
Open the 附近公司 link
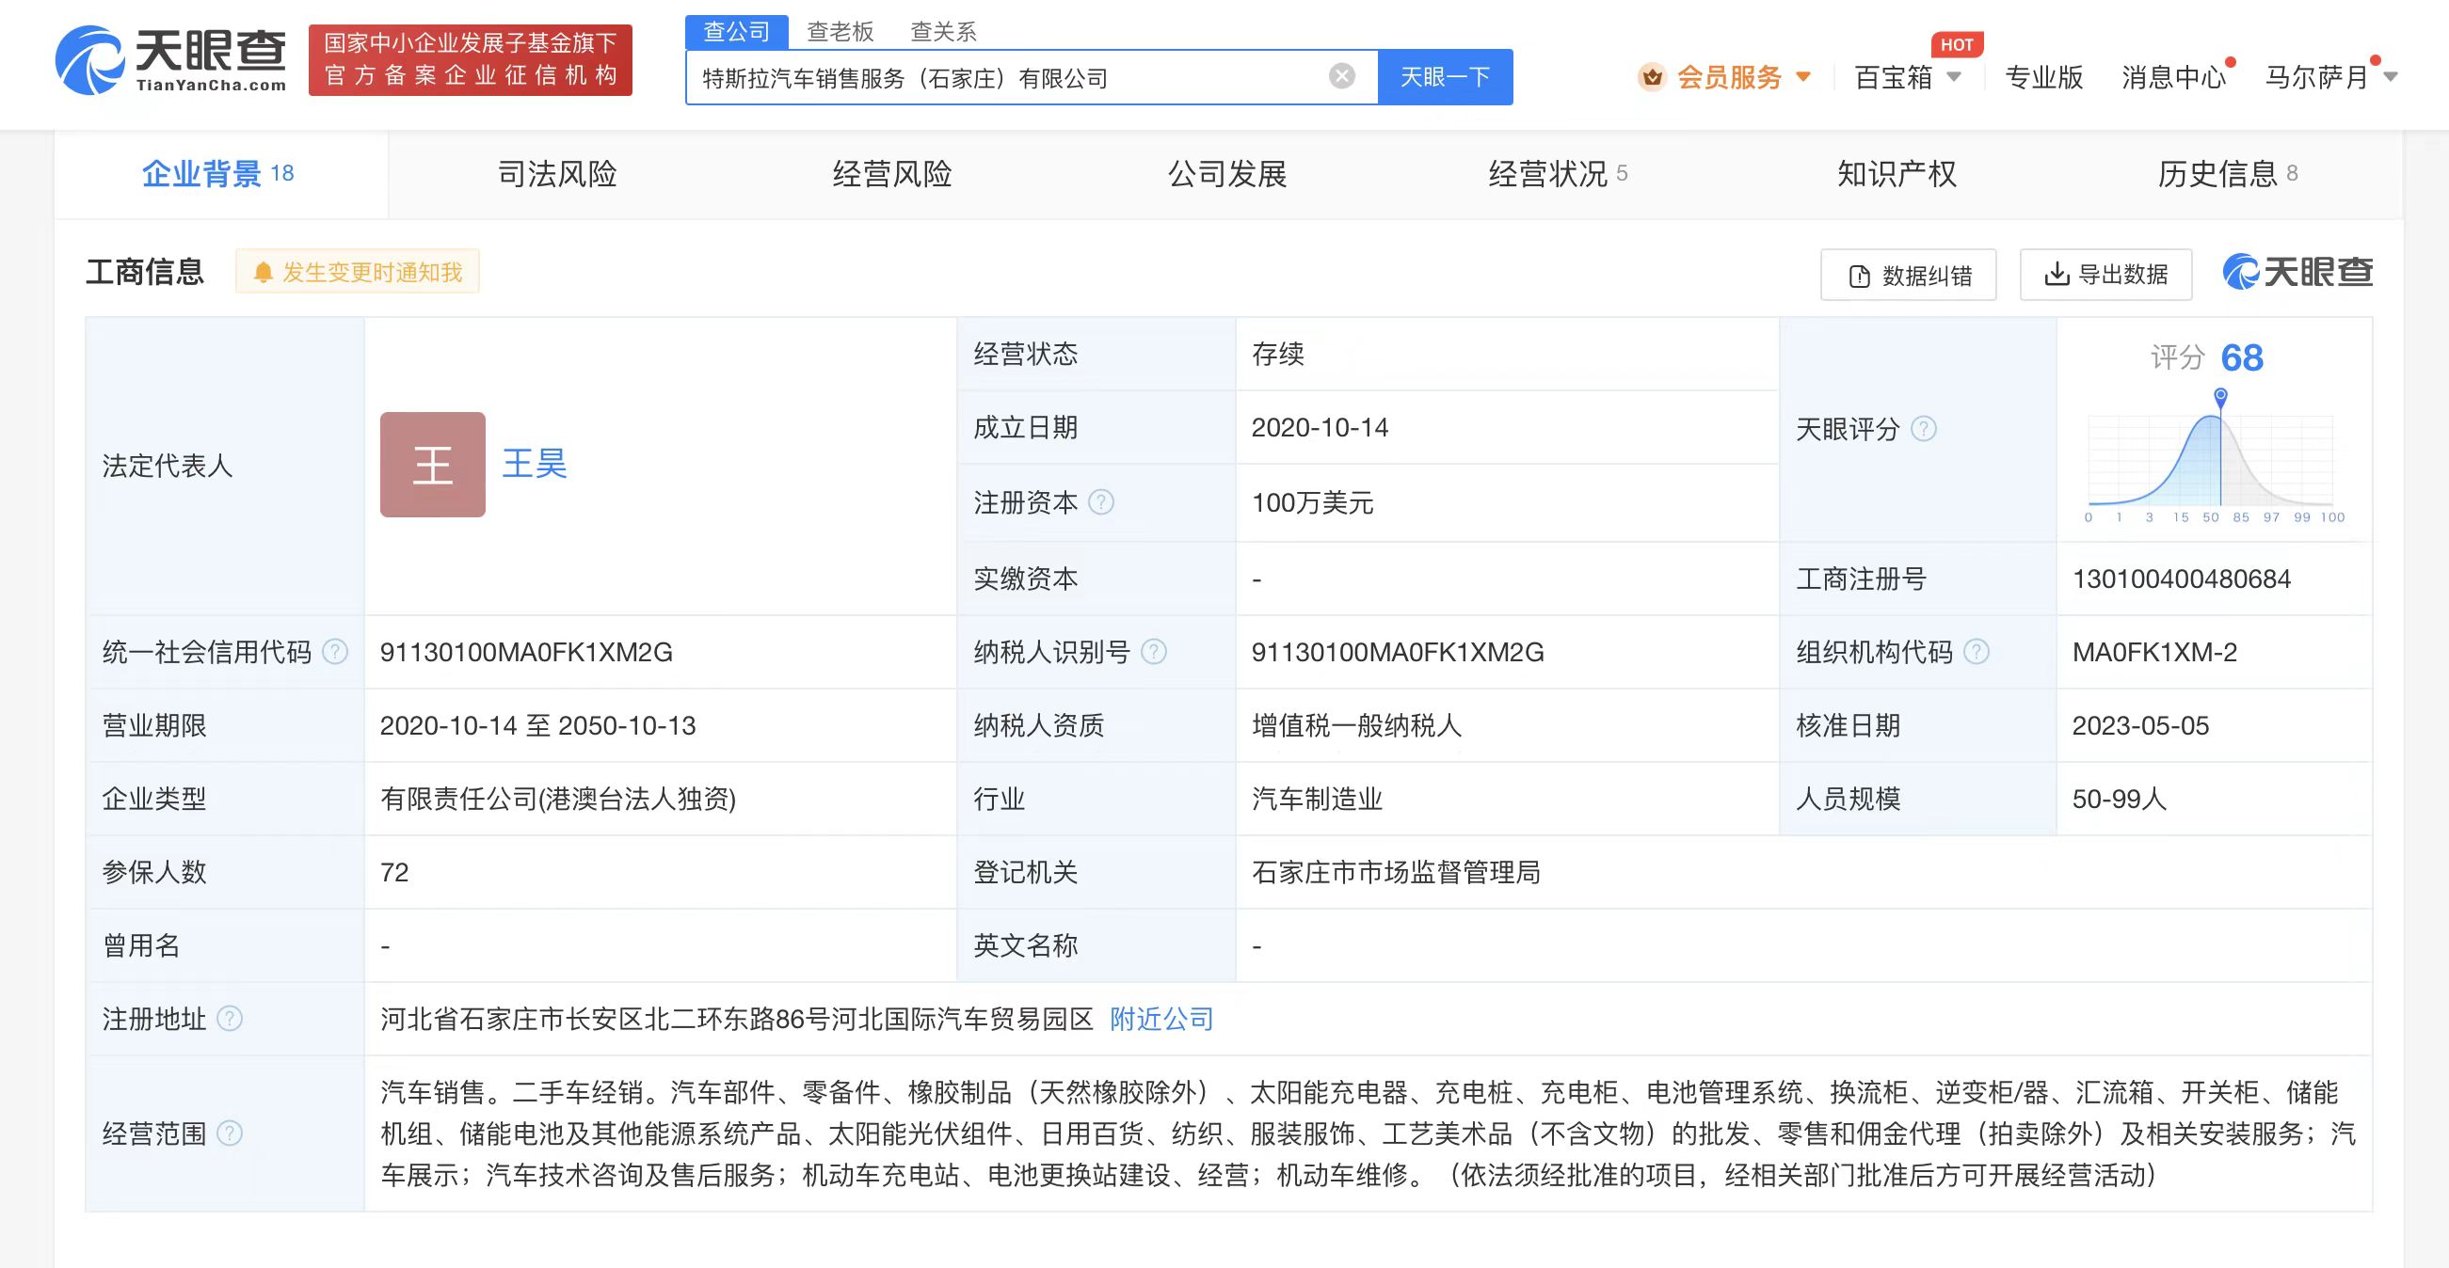pos(1160,1018)
